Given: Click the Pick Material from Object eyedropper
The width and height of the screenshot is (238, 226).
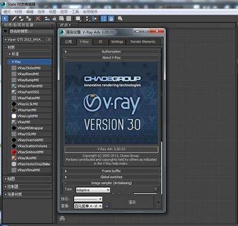Looking at the screenshot, I should (14, 18).
